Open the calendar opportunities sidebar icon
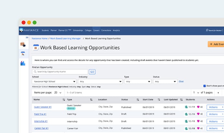Image resolution: width=224 pixels, height=133 pixels. click(23, 54)
